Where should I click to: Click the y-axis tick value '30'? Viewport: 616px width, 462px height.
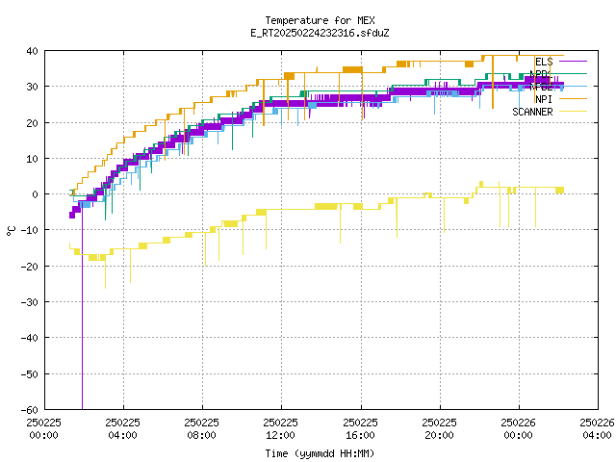32,87
